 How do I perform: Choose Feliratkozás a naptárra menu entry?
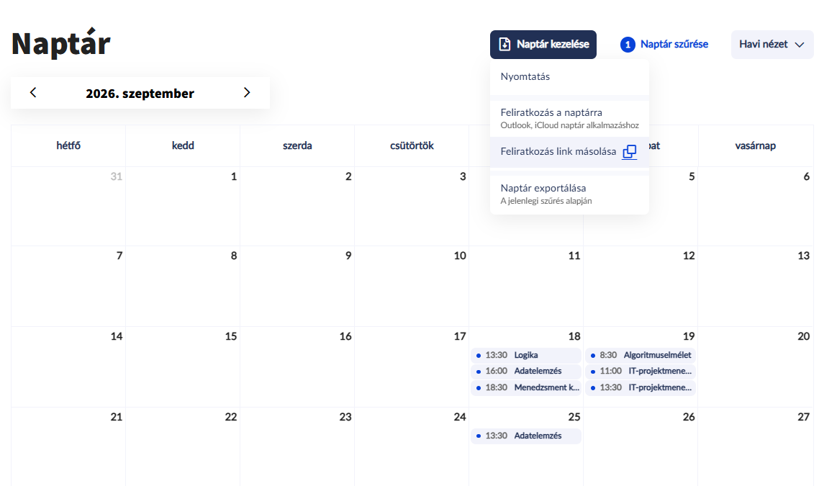(x=569, y=118)
